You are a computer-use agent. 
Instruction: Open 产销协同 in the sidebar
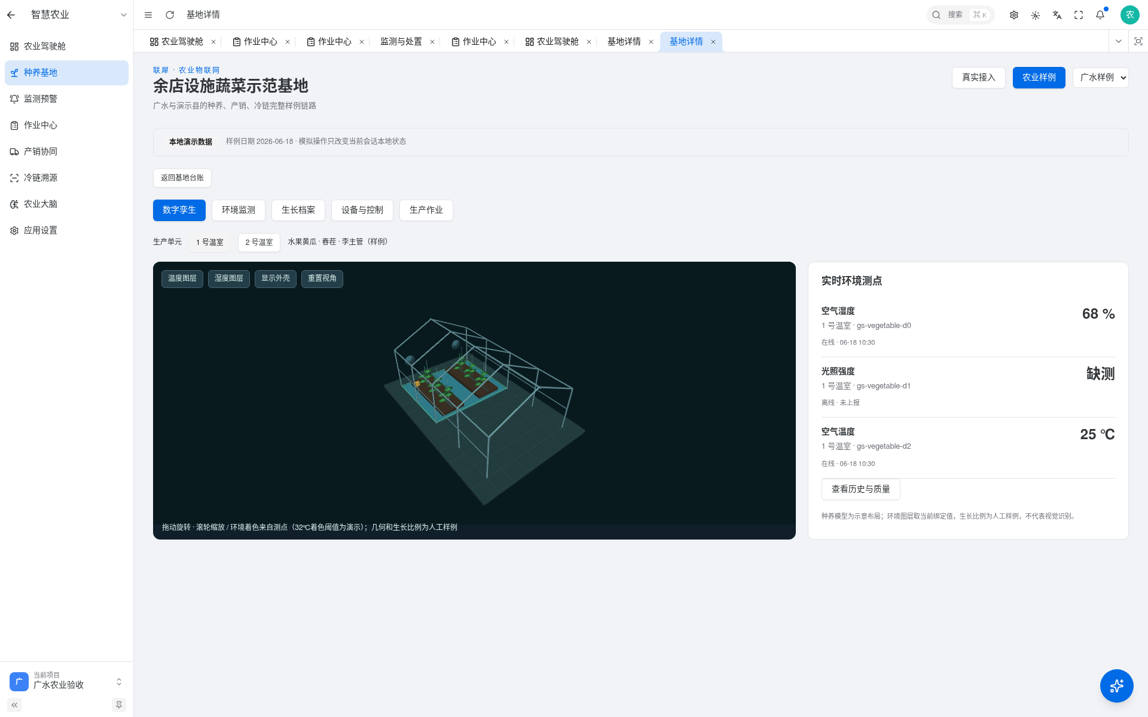[x=66, y=152]
